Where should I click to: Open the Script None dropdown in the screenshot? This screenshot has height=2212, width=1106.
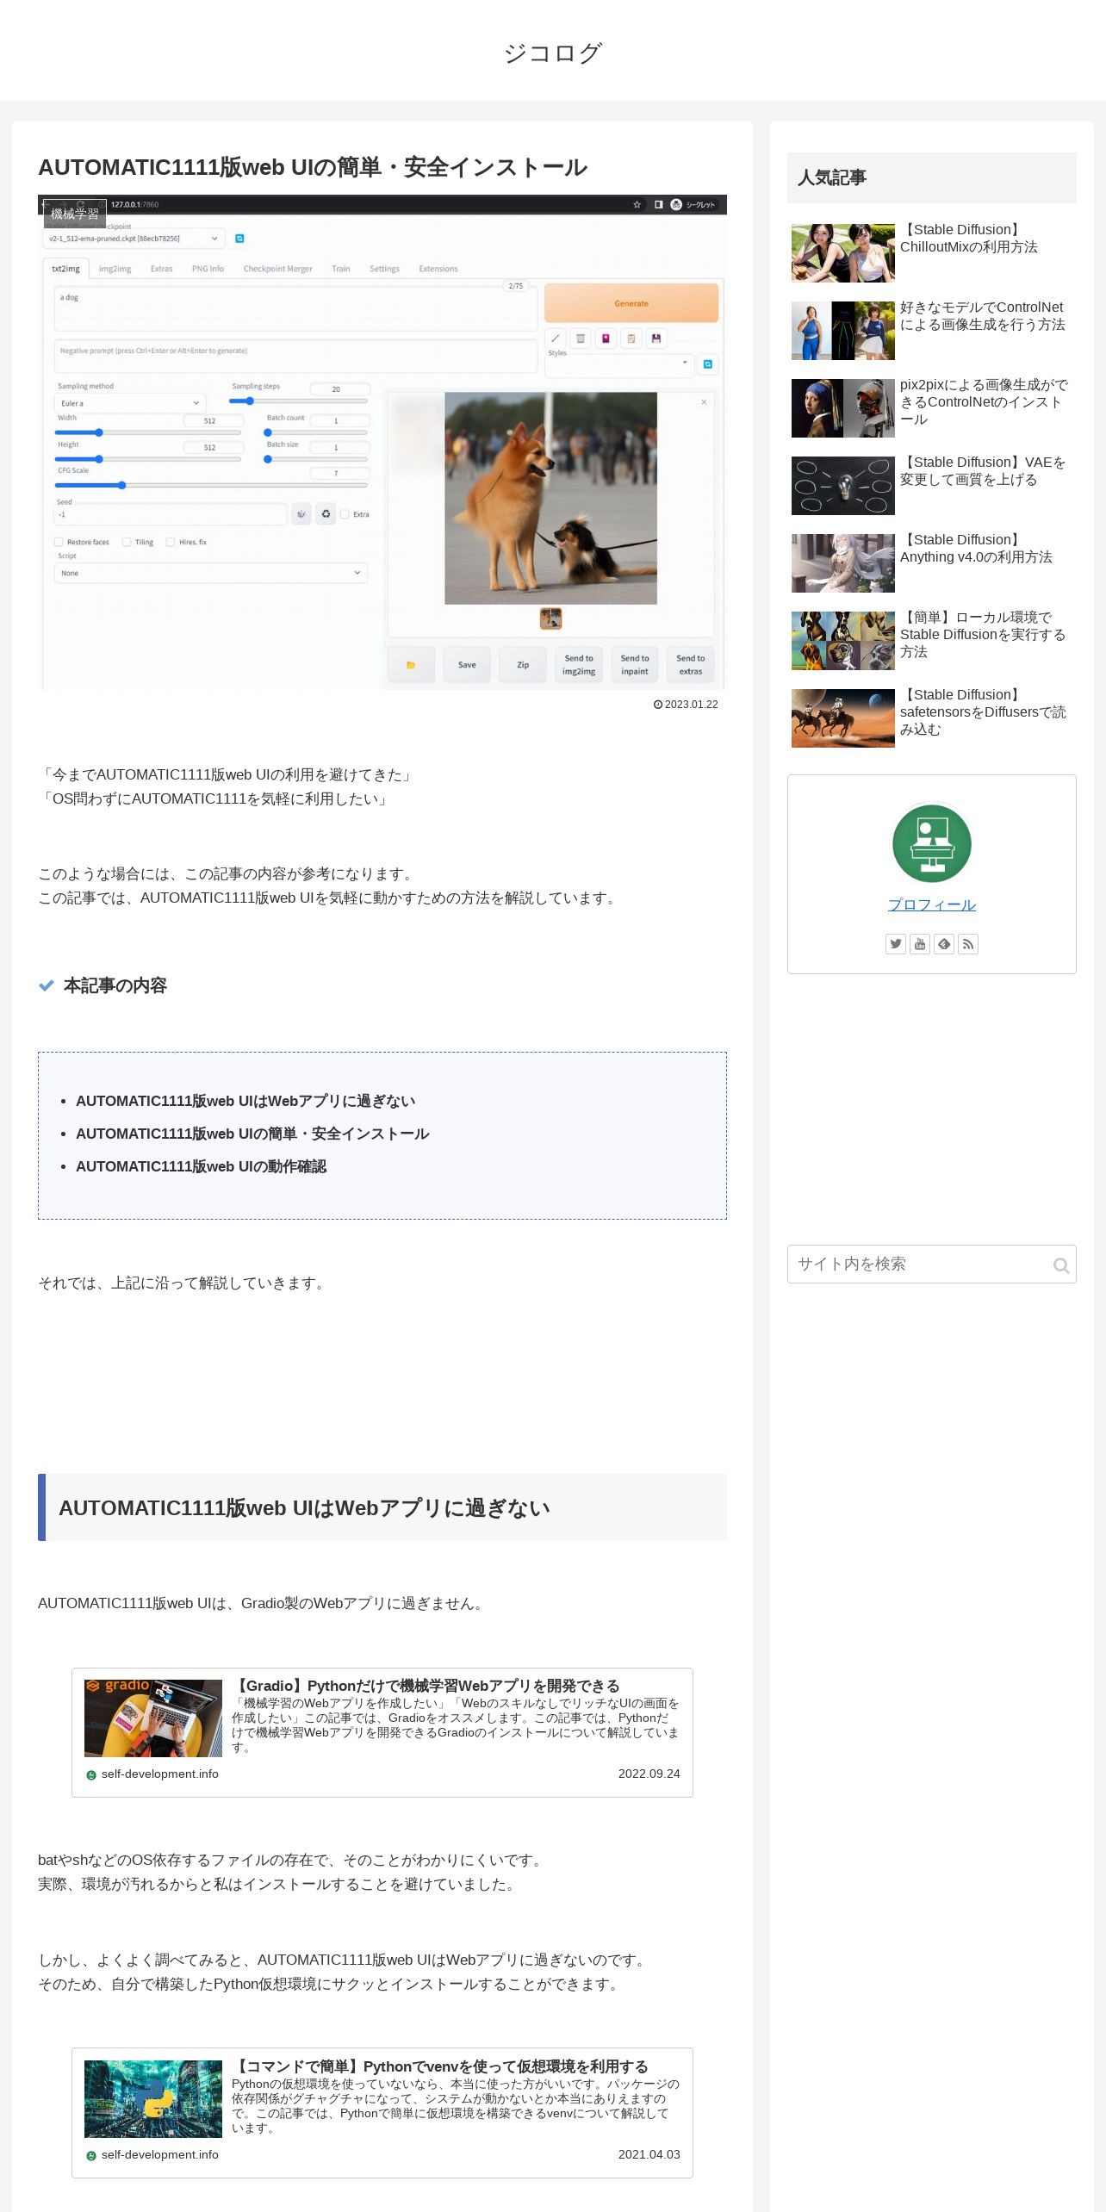coord(211,573)
